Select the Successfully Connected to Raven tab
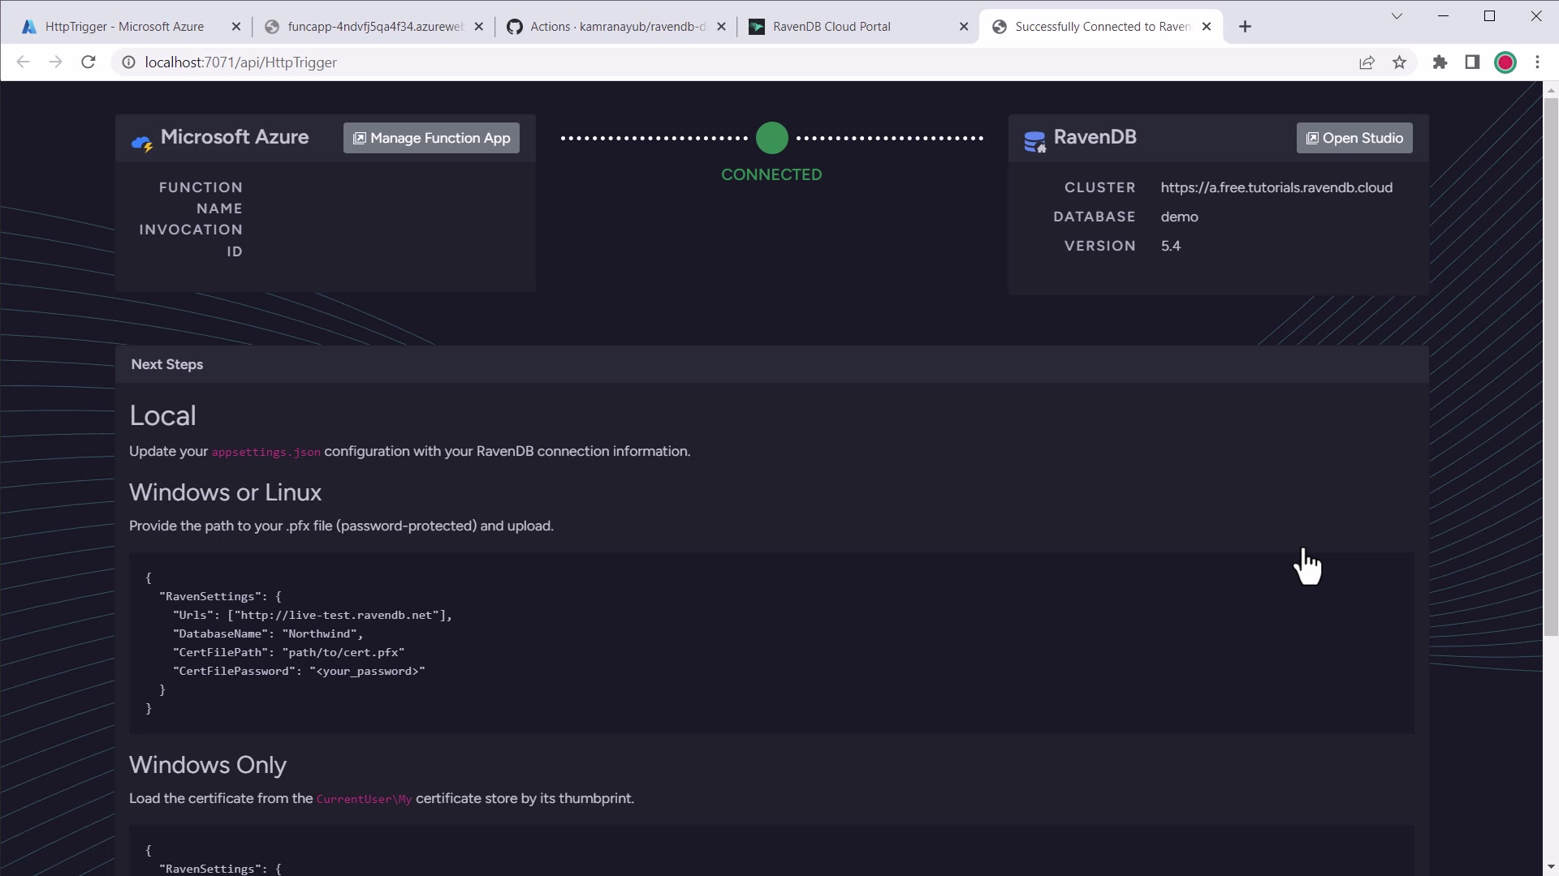 1101,27
